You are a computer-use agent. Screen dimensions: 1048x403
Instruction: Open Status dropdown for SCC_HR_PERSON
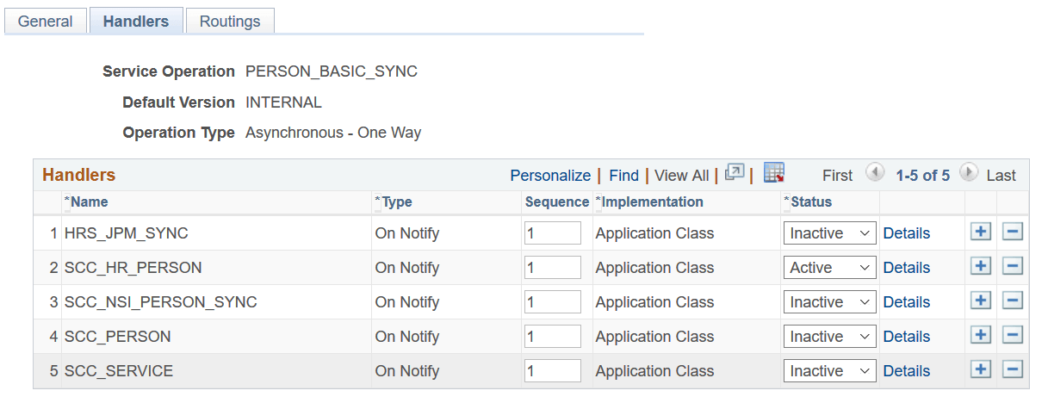point(829,268)
